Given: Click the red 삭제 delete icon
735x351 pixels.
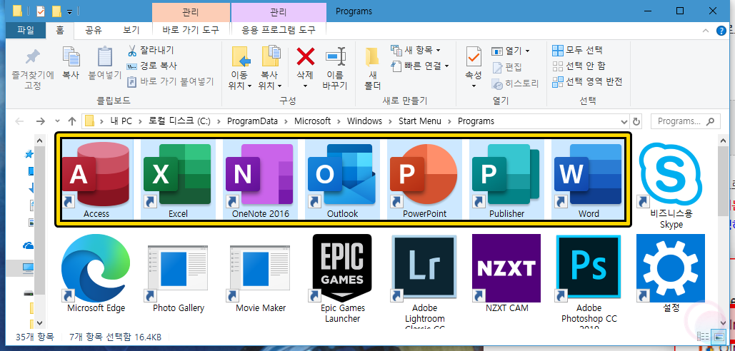Looking at the screenshot, I should 305,57.
